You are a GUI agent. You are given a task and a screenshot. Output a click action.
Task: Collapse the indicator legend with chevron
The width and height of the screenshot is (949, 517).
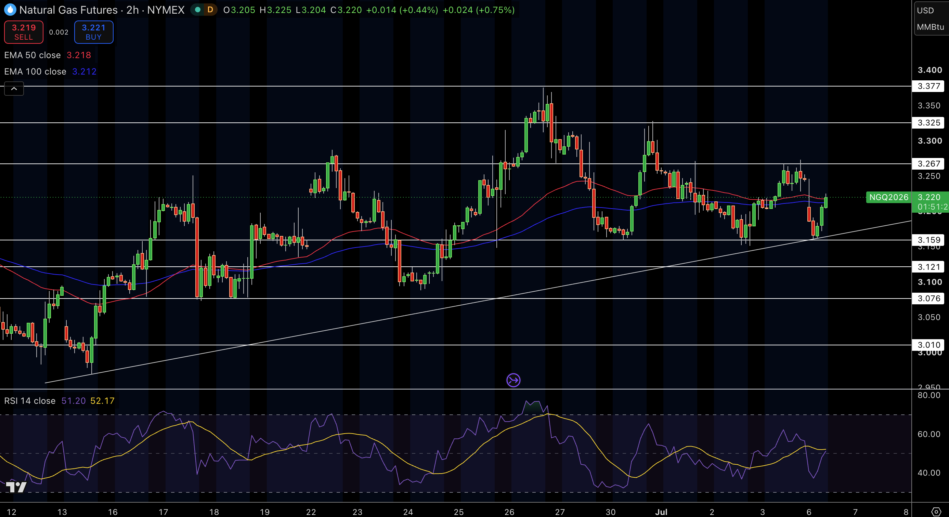coord(14,89)
